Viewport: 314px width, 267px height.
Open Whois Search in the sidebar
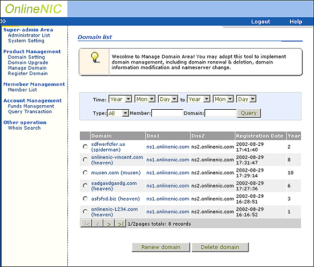coord(24,128)
